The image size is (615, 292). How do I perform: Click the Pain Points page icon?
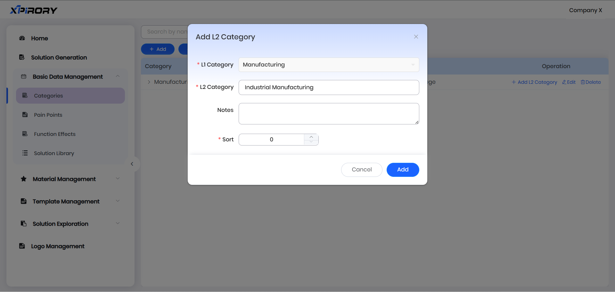tap(25, 115)
